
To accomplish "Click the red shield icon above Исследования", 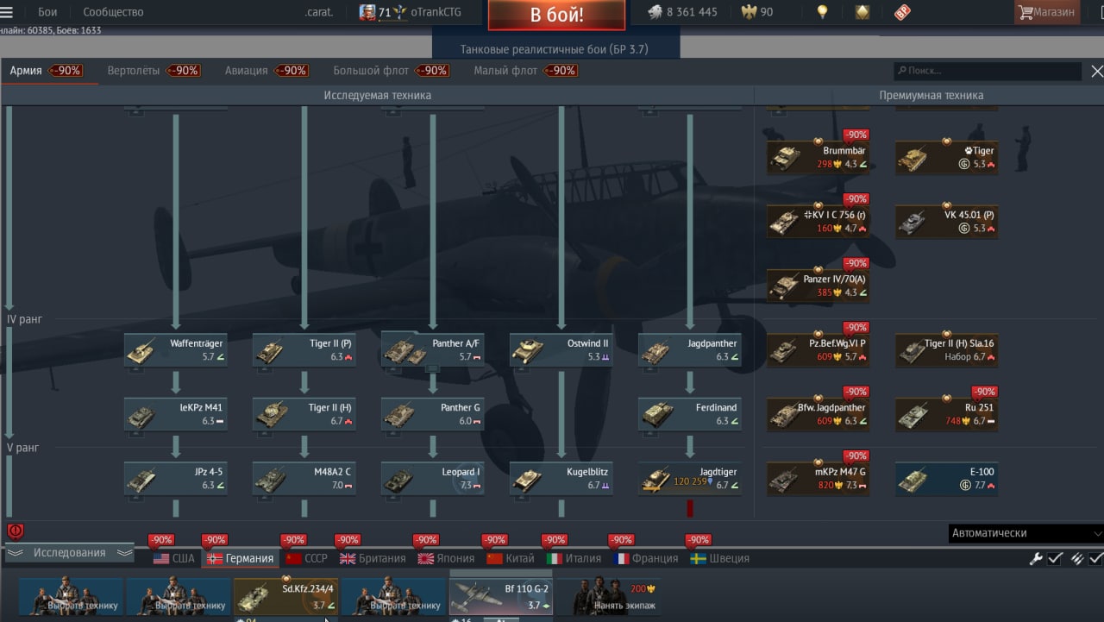I will (15, 531).
